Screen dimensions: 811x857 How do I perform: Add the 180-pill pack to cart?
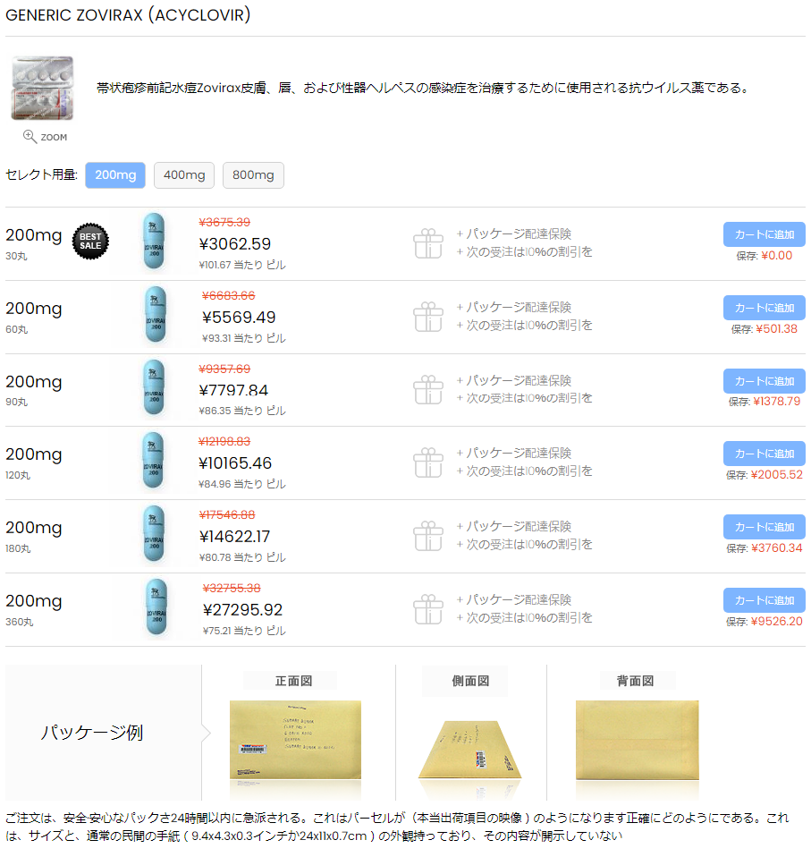coord(764,527)
